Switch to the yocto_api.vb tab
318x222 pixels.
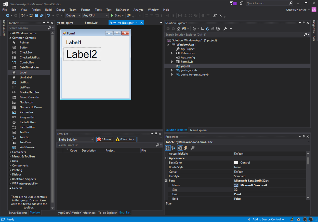(x=65, y=23)
